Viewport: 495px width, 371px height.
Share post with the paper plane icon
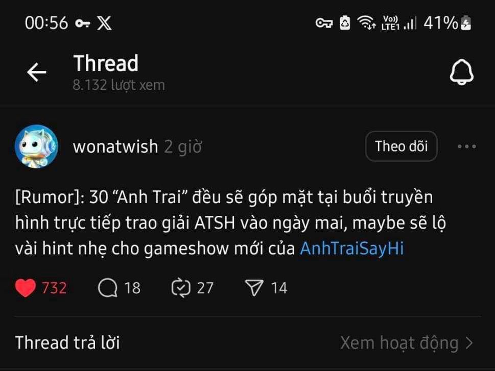click(254, 288)
